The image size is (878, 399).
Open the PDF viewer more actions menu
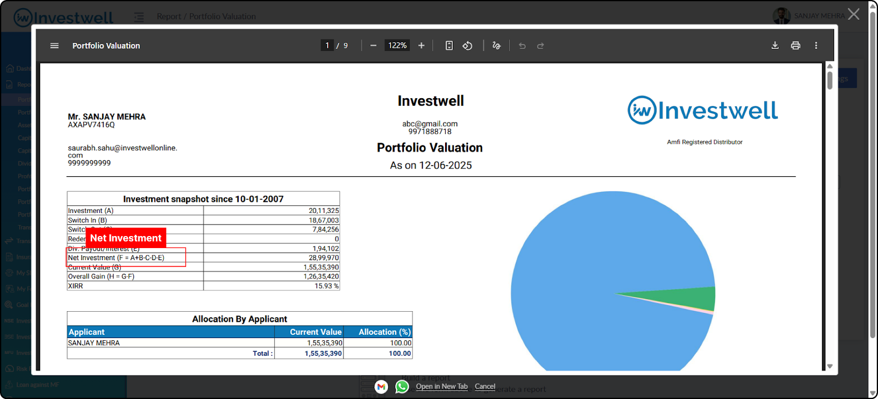(816, 46)
